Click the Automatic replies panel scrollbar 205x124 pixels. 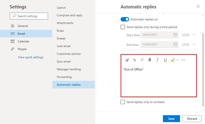click(x=203, y=70)
